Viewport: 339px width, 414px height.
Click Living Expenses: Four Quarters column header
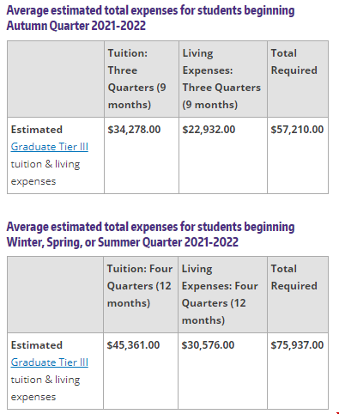(x=222, y=295)
